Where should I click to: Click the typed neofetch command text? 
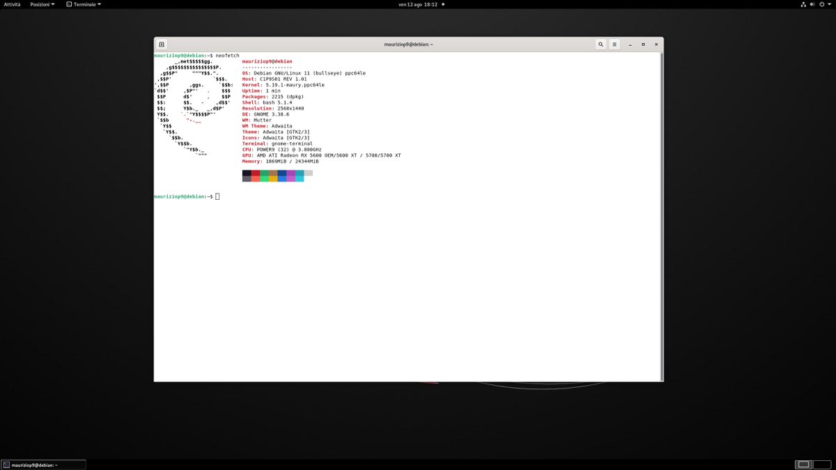click(x=228, y=55)
